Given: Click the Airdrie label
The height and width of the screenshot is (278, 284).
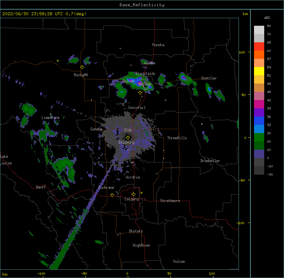Looking at the screenshot, I should 133,177.
